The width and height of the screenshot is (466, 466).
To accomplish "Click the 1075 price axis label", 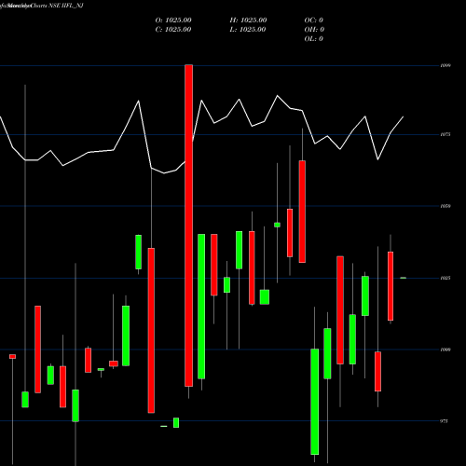I will point(445,134).
